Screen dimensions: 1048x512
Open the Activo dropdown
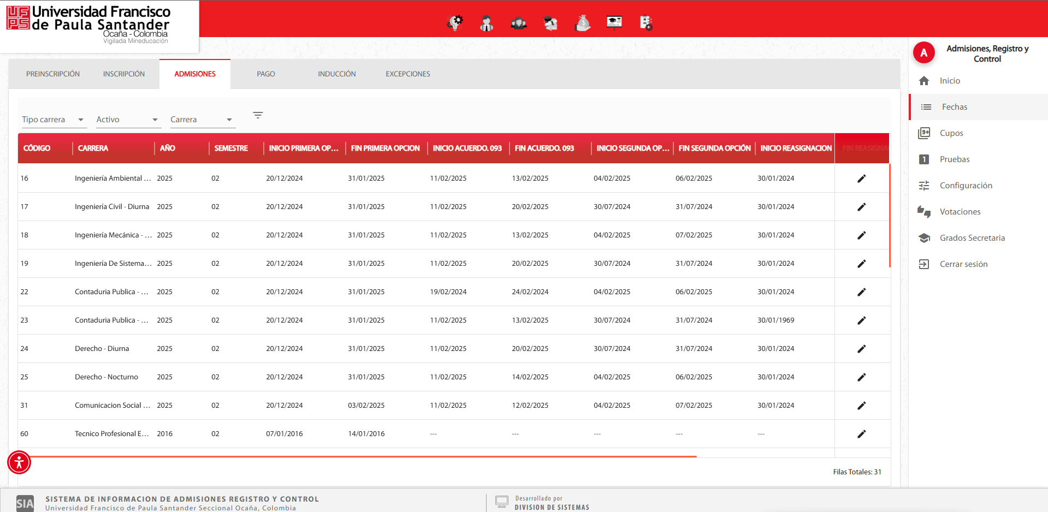pyautogui.click(x=127, y=120)
